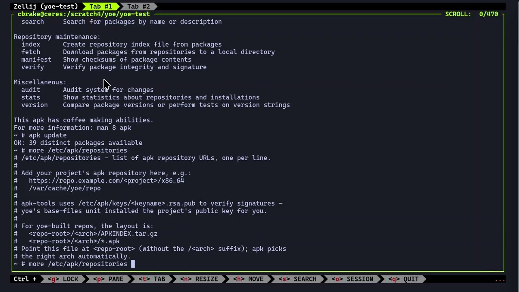Click the pane title cbrake@ceres path

[84, 14]
